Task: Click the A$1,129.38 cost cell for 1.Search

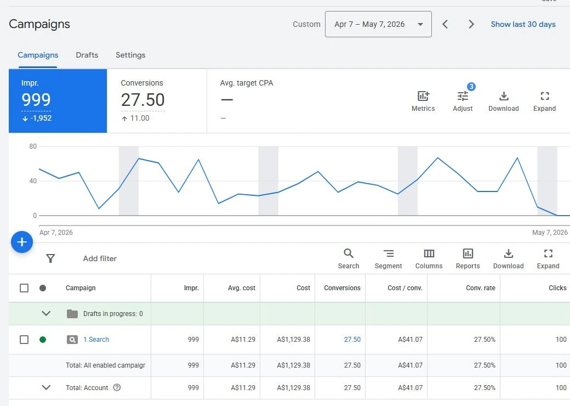Action: (293, 340)
